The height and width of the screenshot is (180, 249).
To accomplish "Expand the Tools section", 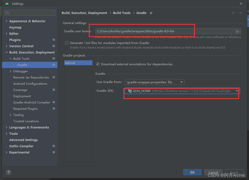I will click(x=6, y=133).
